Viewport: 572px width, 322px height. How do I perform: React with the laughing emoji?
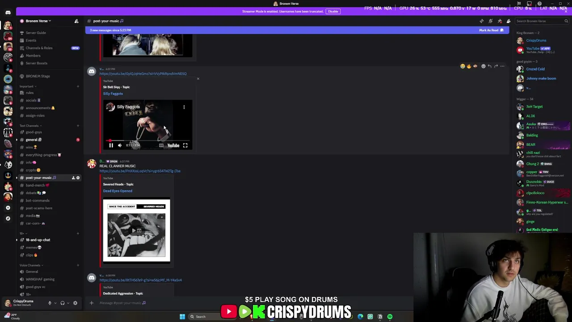463,66
